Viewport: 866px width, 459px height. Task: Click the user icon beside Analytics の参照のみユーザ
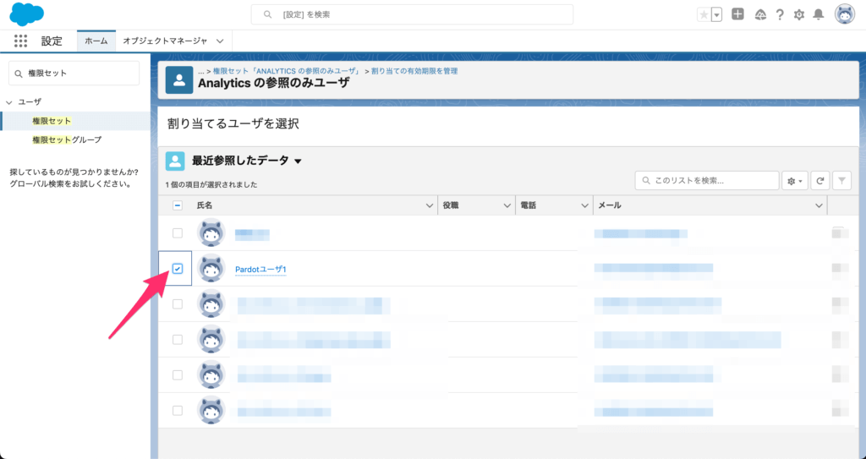pyautogui.click(x=179, y=80)
